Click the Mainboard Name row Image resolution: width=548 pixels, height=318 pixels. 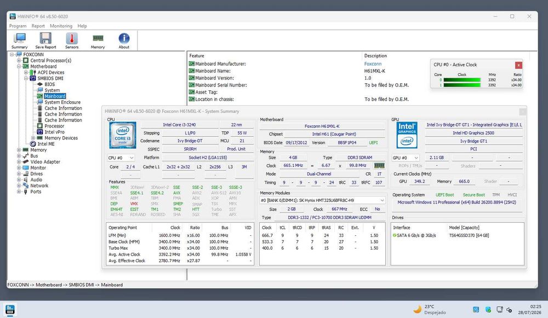[x=358, y=71]
